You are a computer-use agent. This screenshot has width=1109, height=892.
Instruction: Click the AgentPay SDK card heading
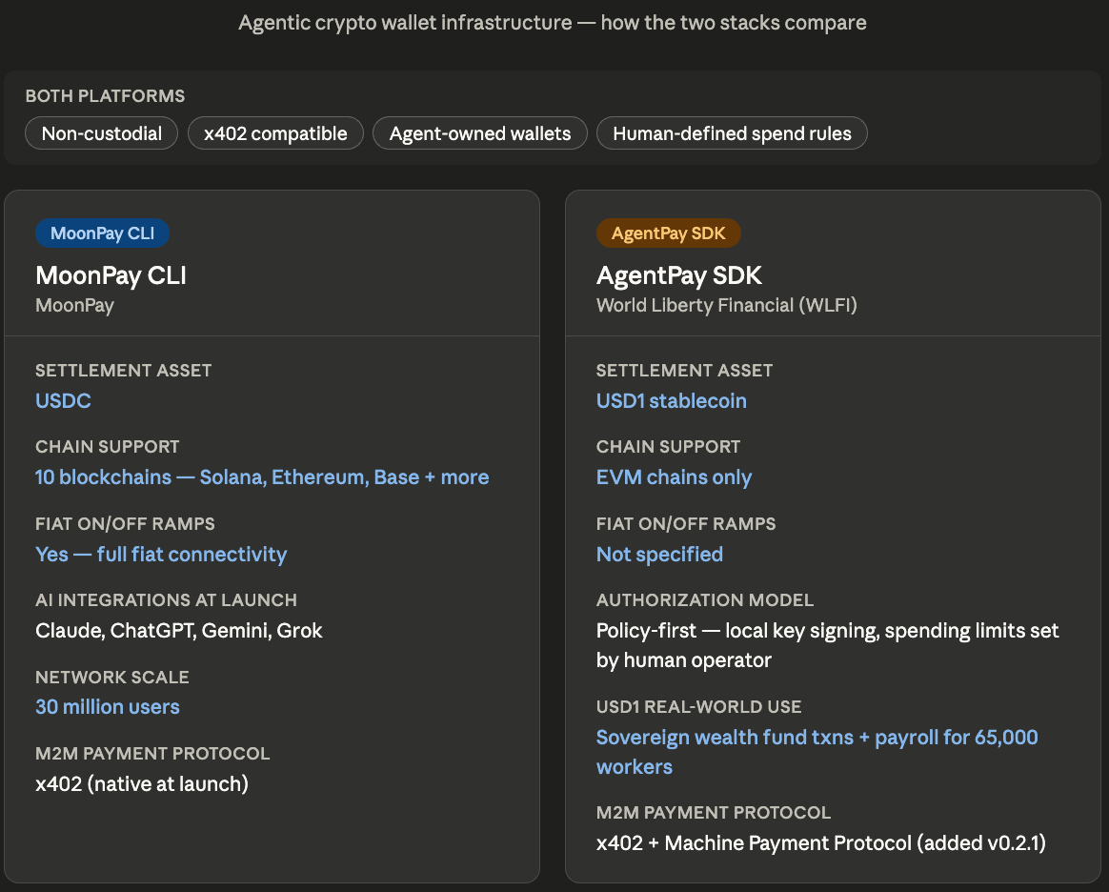(x=679, y=275)
